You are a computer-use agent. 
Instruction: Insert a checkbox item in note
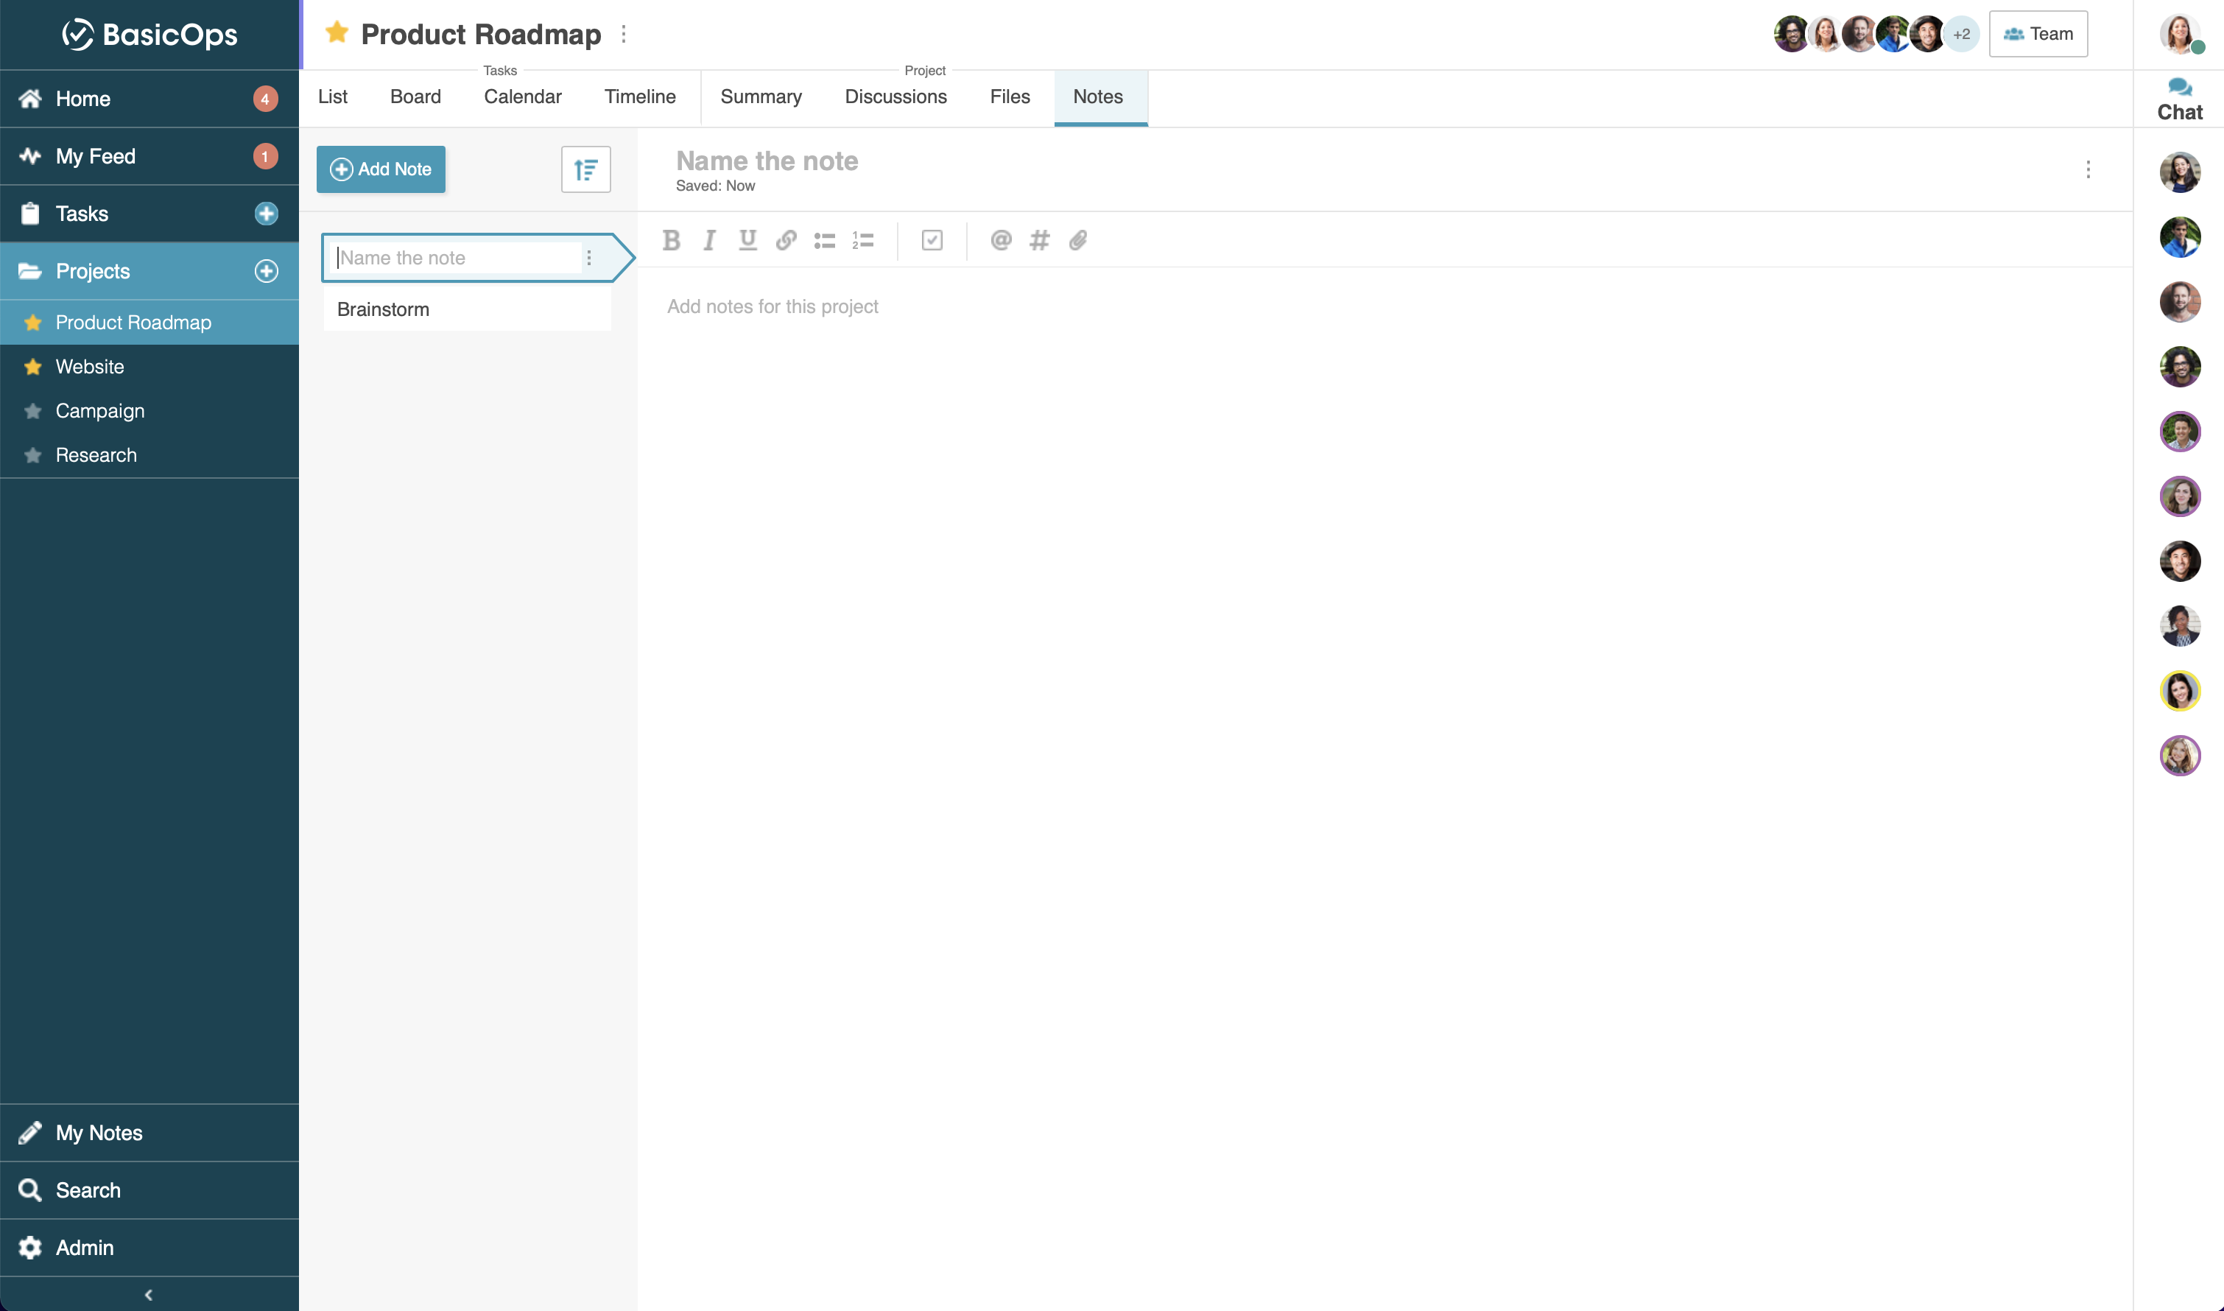tap(932, 240)
